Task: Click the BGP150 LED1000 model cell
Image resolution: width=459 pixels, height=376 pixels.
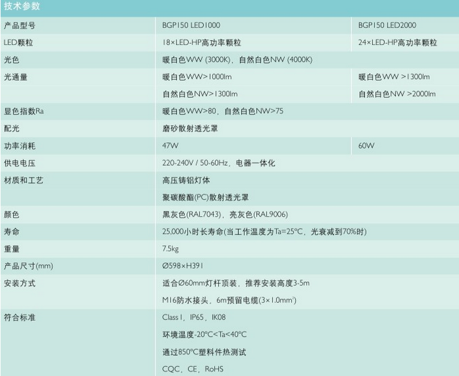Action: coord(191,25)
